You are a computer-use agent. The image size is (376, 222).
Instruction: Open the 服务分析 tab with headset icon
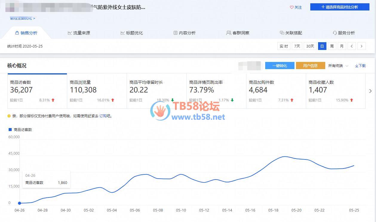[344, 33]
